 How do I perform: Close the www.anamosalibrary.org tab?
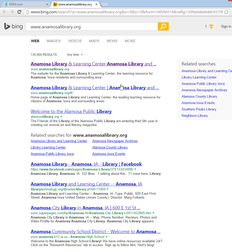tap(96, 4)
